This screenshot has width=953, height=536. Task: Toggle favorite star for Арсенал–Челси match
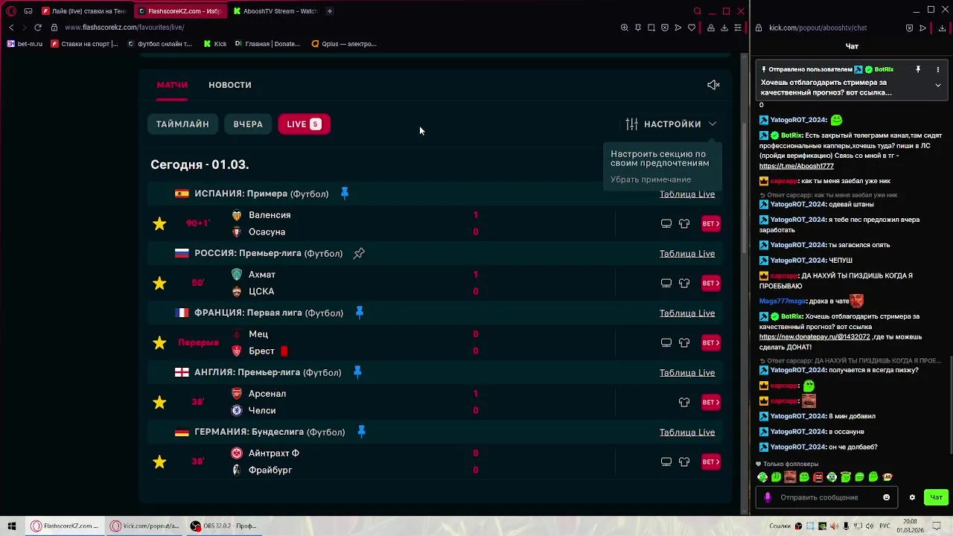159,402
